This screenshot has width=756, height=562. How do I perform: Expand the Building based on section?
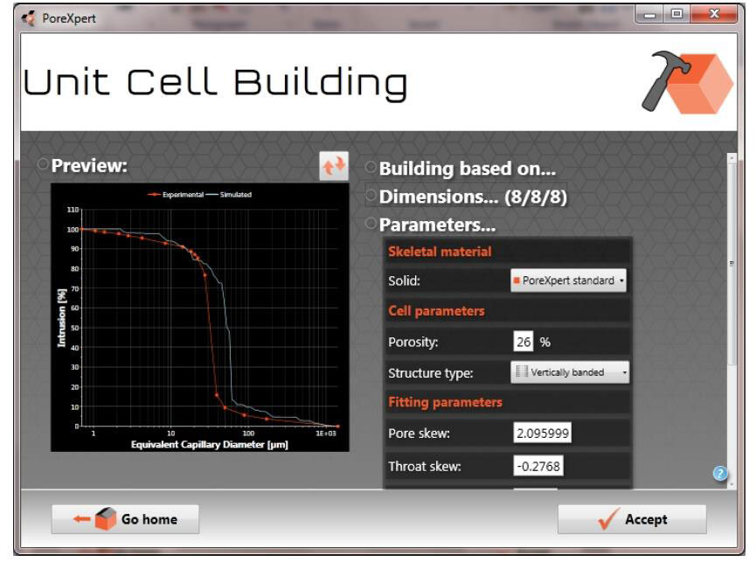tap(468, 168)
